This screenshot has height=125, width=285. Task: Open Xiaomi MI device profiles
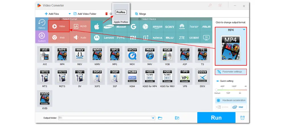133,38
